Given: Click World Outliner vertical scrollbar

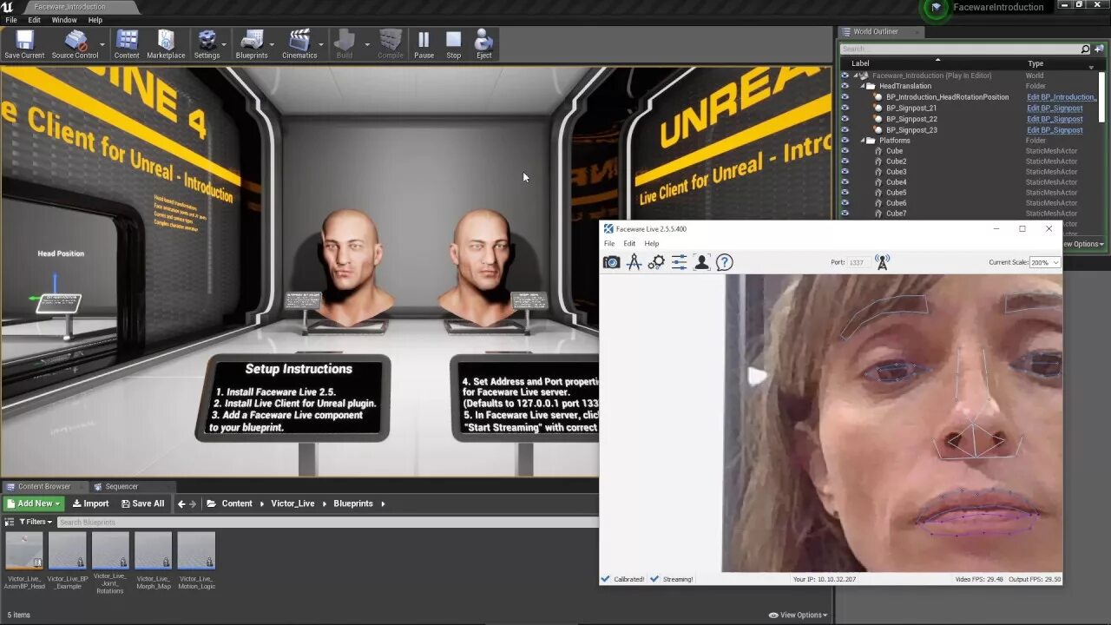Looking at the screenshot, I should pyautogui.click(x=1102, y=97).
